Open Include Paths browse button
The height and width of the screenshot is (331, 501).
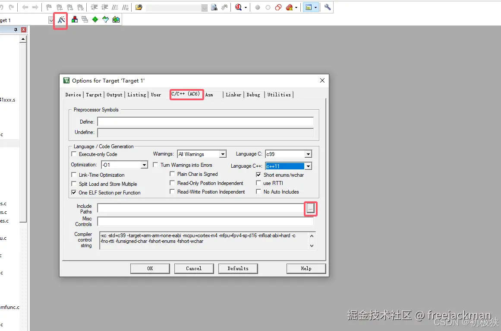(310, 209)
